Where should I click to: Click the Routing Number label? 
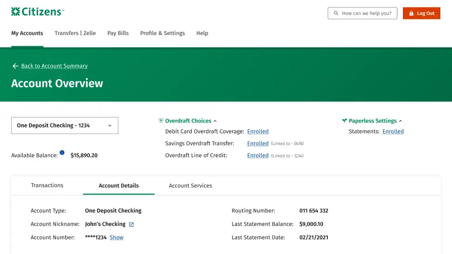coord(253,211)
